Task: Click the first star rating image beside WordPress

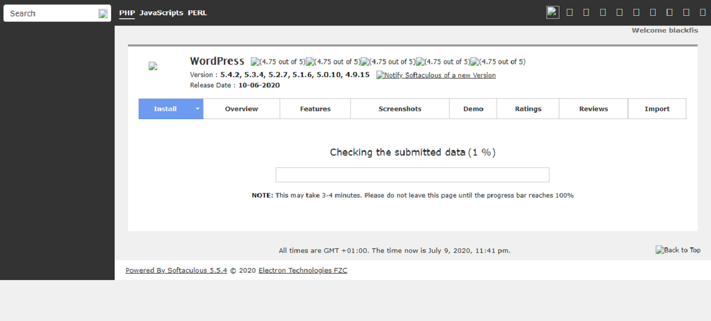Action: [255, 62]
